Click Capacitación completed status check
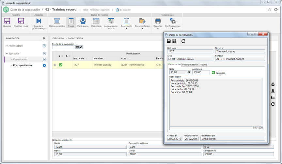Image resolution: width=282 pixels, height=164 pixels. 44,59
